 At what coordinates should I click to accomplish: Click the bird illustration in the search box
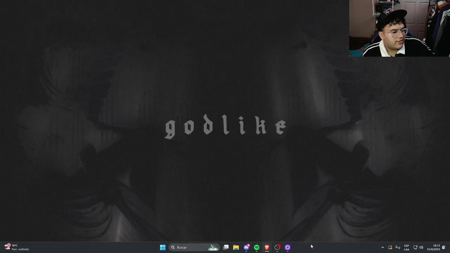coord(213,247)
